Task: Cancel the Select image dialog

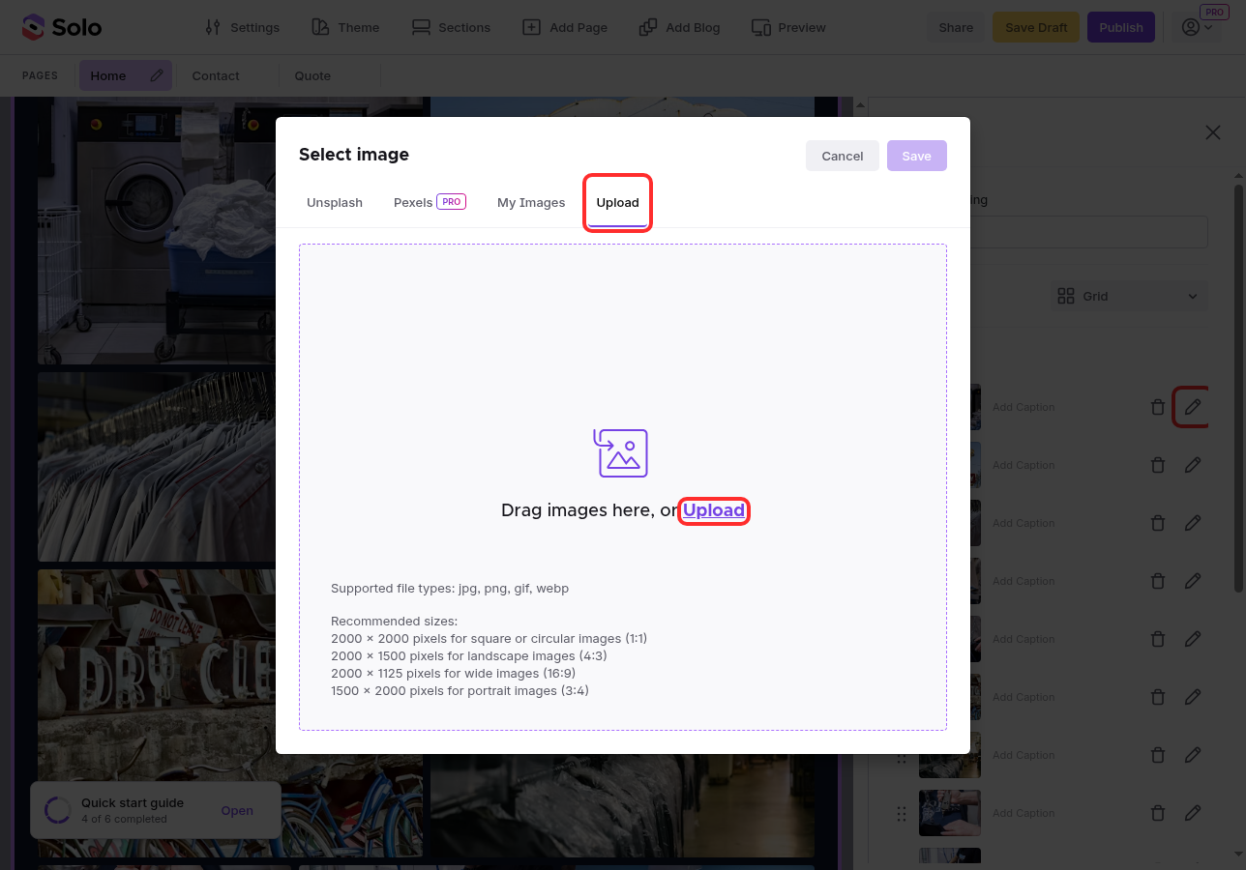Action: (x=843, y=156)
